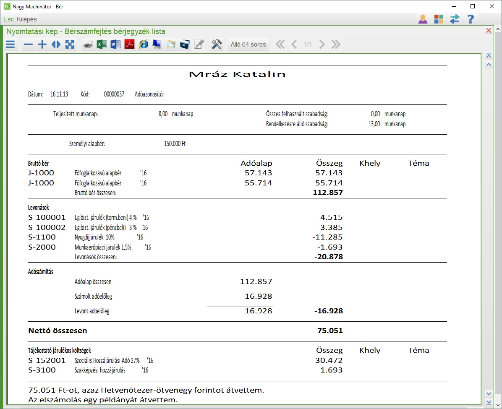The width and height of the screenshot is (502, 409).
Task: Open the report in Internet Explorer
Action: point(144,44)
